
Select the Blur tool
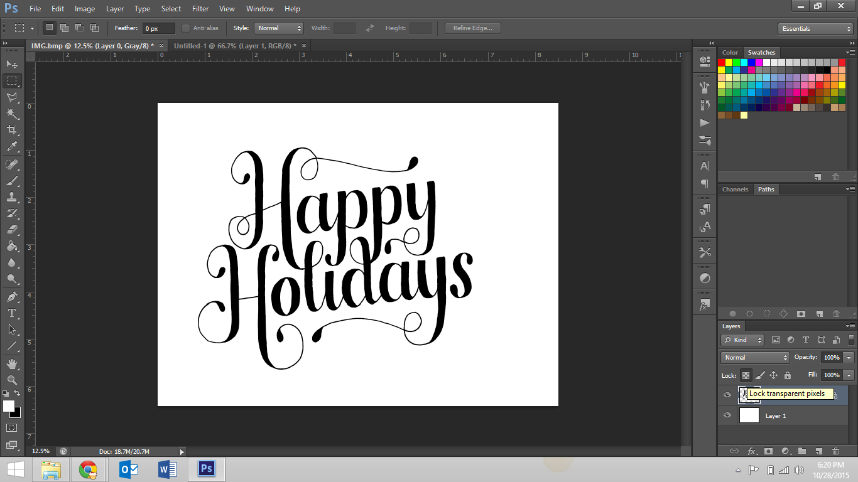pyautogui.click(x=12, y=262)
